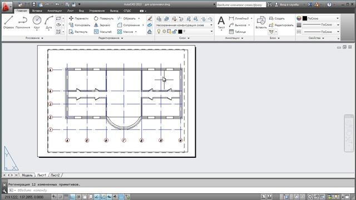Click the Линейный dimension tool
Image resolution: width=356 pixels, height=200 pixels.
pyautogui.click(x=239, y=18)
